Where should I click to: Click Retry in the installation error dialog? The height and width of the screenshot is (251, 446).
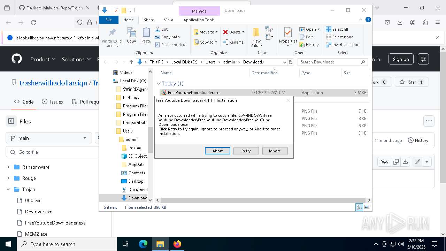[x=246, y=151]
